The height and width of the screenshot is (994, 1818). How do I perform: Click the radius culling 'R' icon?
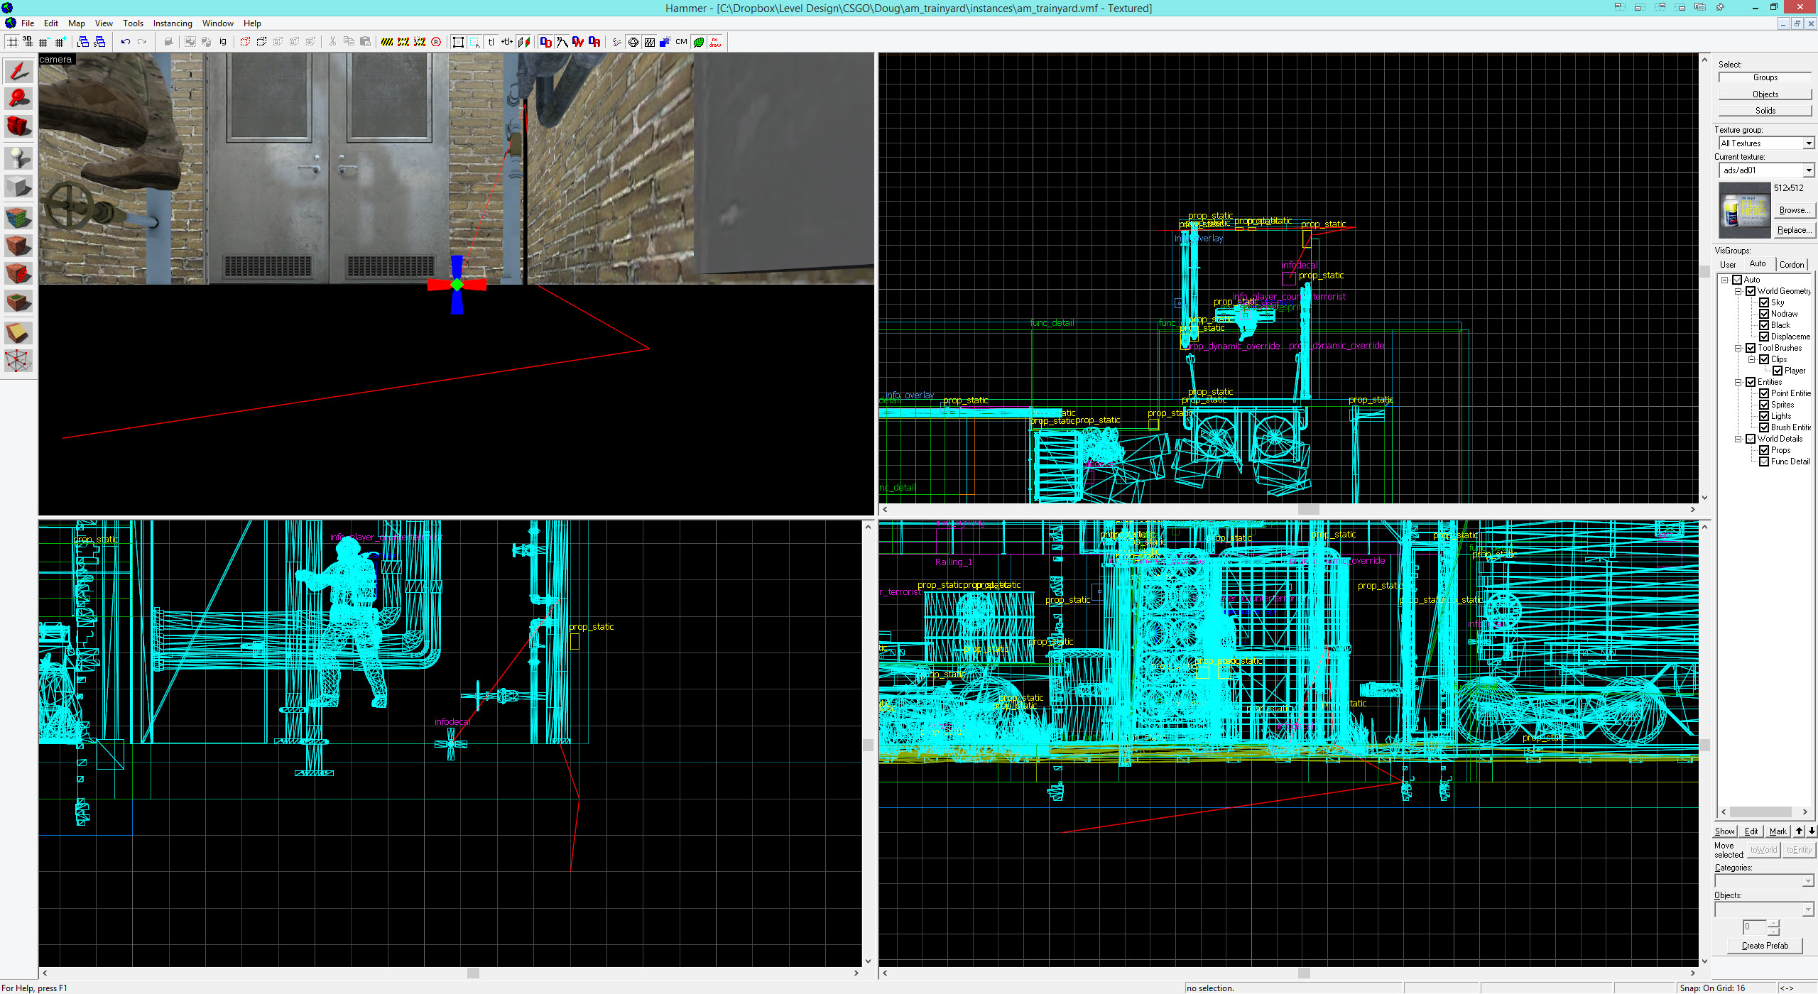pos(436,42)
